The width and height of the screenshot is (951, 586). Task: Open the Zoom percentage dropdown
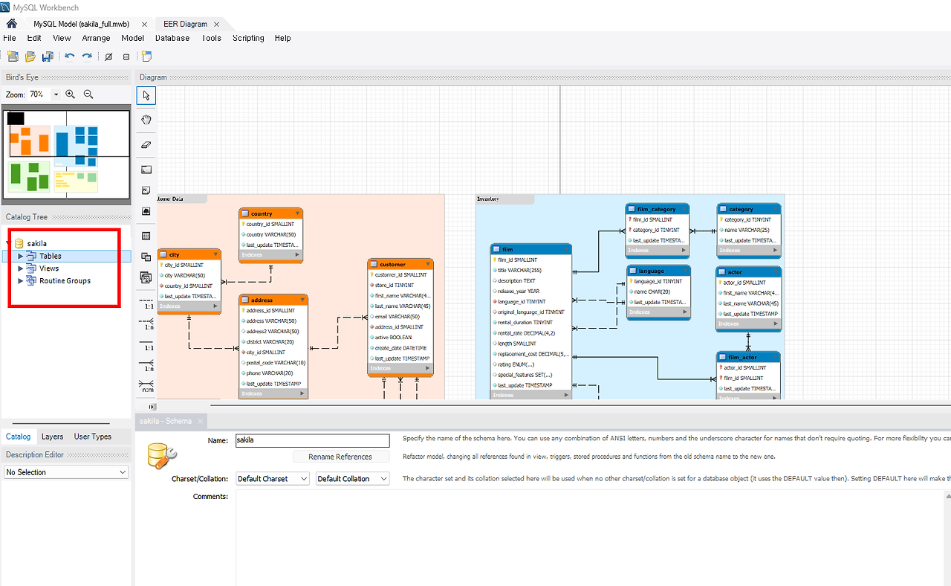55,94
